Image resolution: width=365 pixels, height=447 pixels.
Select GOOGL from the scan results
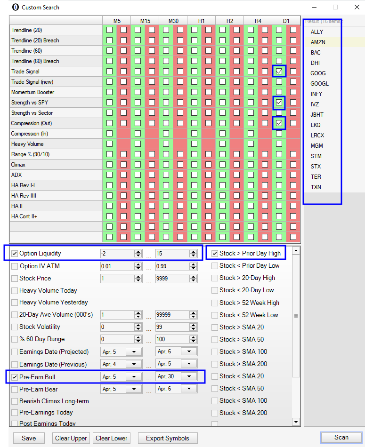[x=320, y=84]
